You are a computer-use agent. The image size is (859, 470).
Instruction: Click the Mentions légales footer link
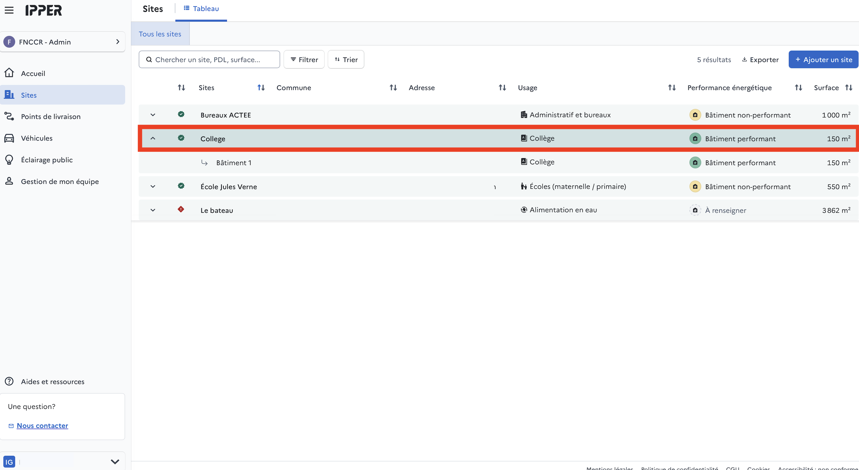point(609,468)
